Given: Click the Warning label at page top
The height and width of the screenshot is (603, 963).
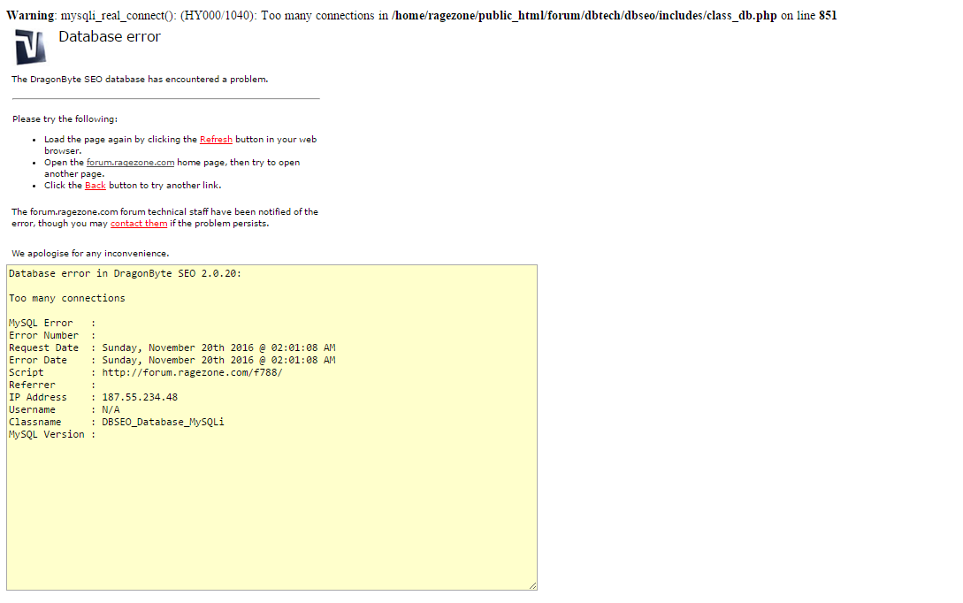Looking at the screenshot, I should (29, 15).
